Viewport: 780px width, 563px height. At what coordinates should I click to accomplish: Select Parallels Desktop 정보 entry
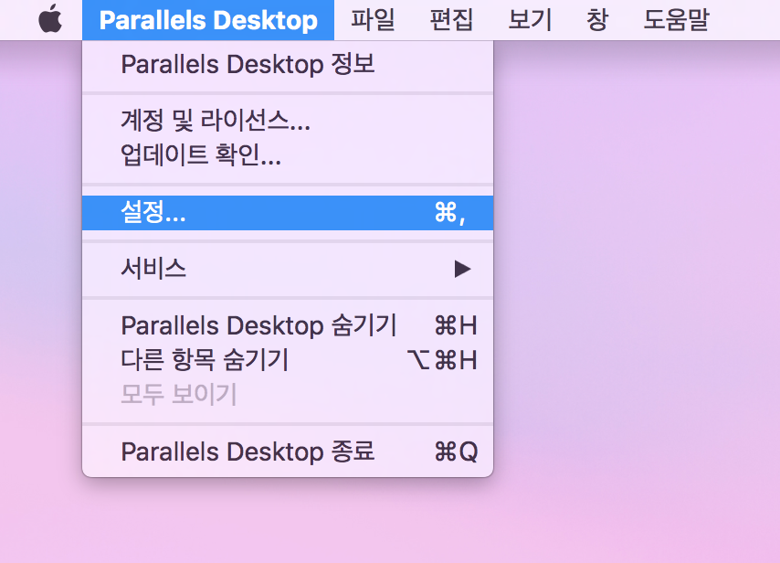point(288,65)
